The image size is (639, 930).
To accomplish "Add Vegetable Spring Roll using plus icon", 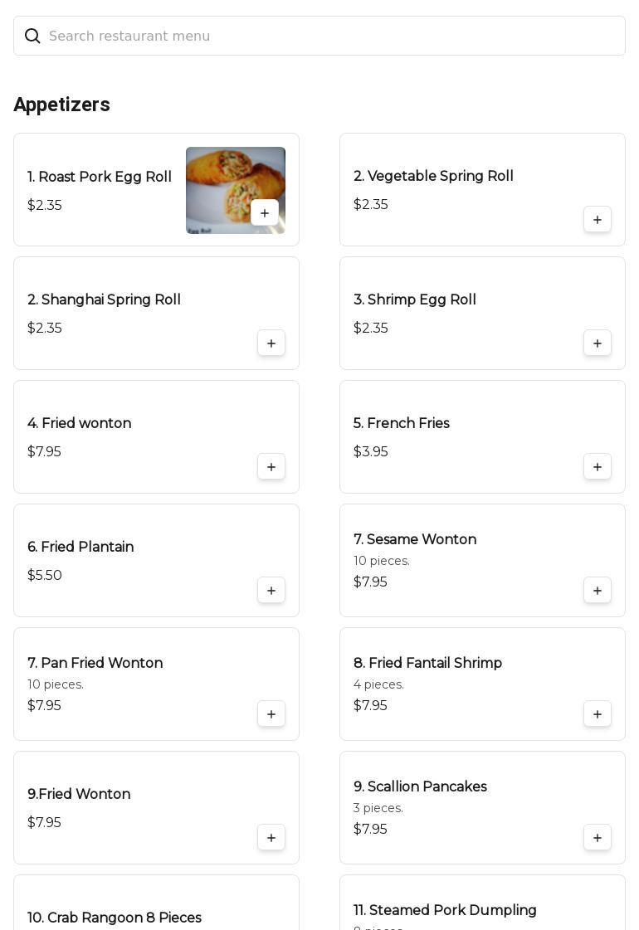I will pos(598,220).
